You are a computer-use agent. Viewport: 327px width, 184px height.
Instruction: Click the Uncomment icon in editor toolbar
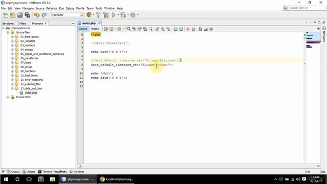[x=205, y=29]
